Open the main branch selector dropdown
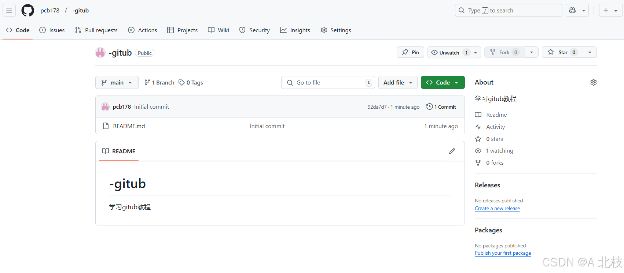The height and width of the screenshot is (273, 624). 117,82
